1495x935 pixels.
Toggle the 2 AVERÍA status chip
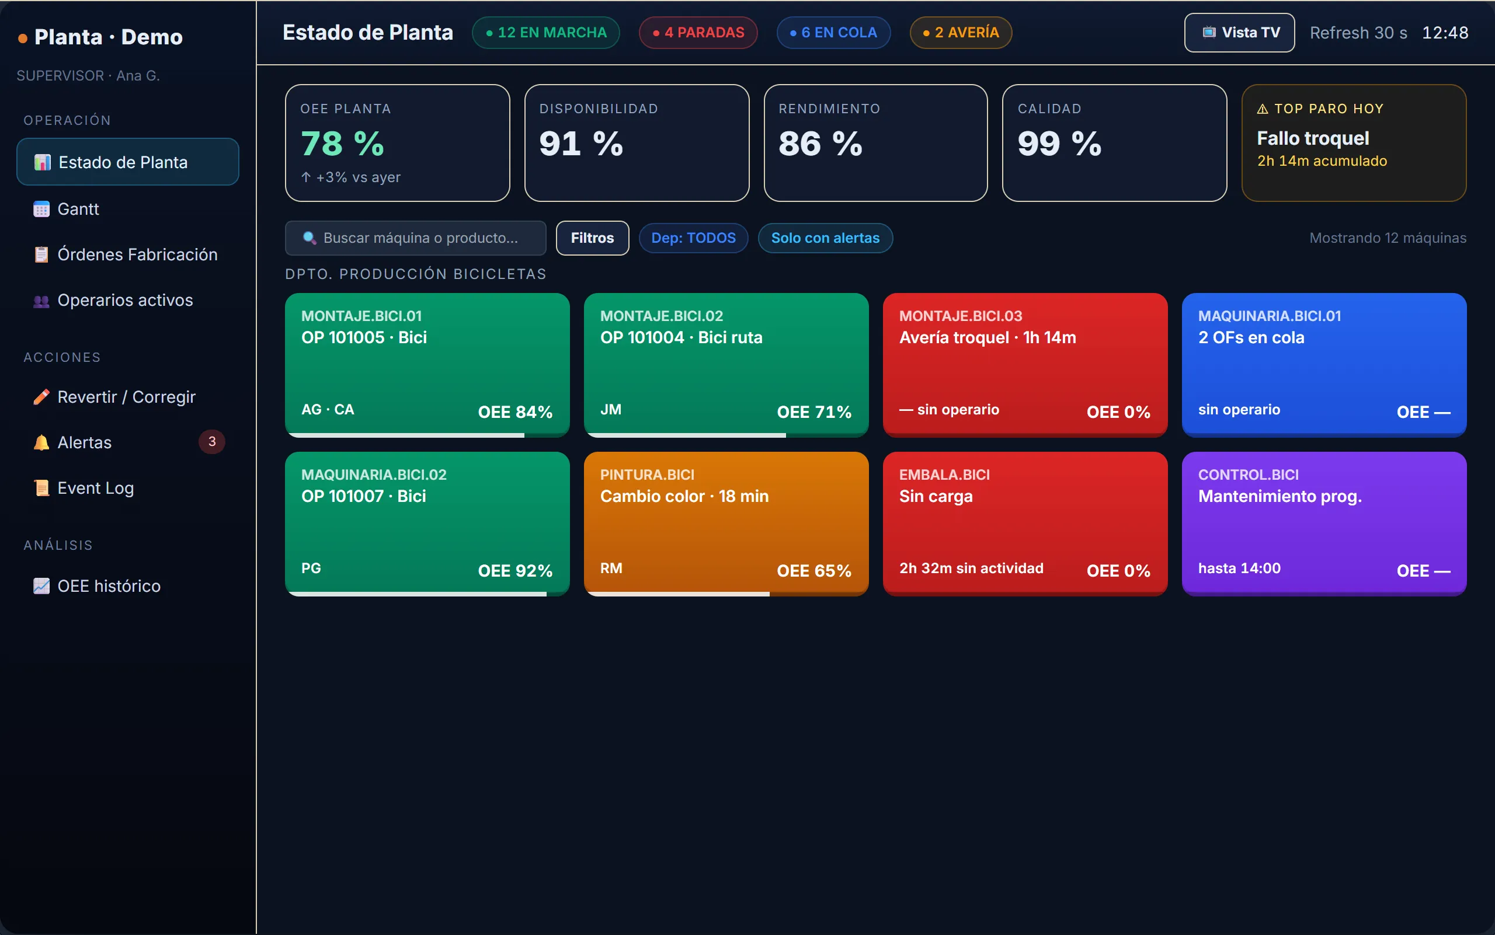[x=961, y=32]
